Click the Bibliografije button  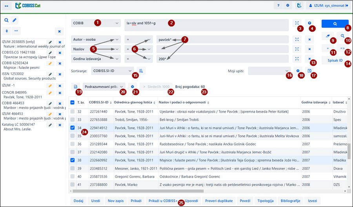(x=290, y=201)
